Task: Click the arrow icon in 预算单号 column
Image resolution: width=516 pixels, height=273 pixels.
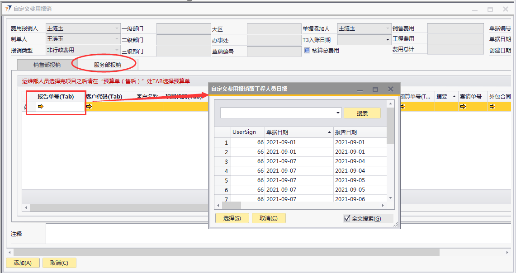Action: click(403, 107)
